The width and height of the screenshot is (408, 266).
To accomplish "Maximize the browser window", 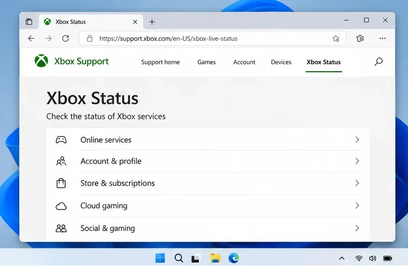I will coord(367,20).
